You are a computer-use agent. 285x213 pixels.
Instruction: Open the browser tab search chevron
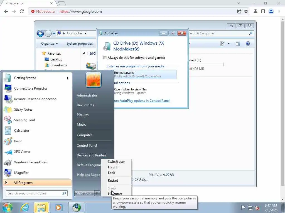(239, 3)
